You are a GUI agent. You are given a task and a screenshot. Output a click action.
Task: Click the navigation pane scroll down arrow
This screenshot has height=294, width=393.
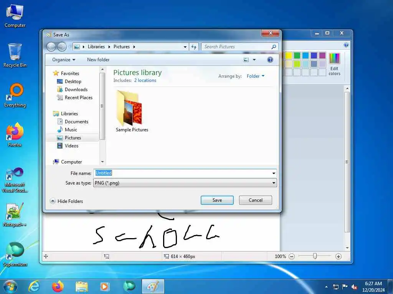(102, 162)
